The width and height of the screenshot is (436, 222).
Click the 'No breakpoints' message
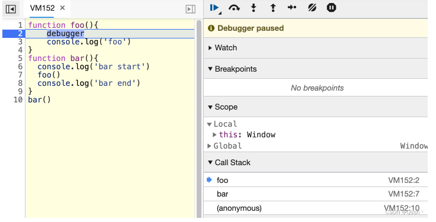(317, 88)
